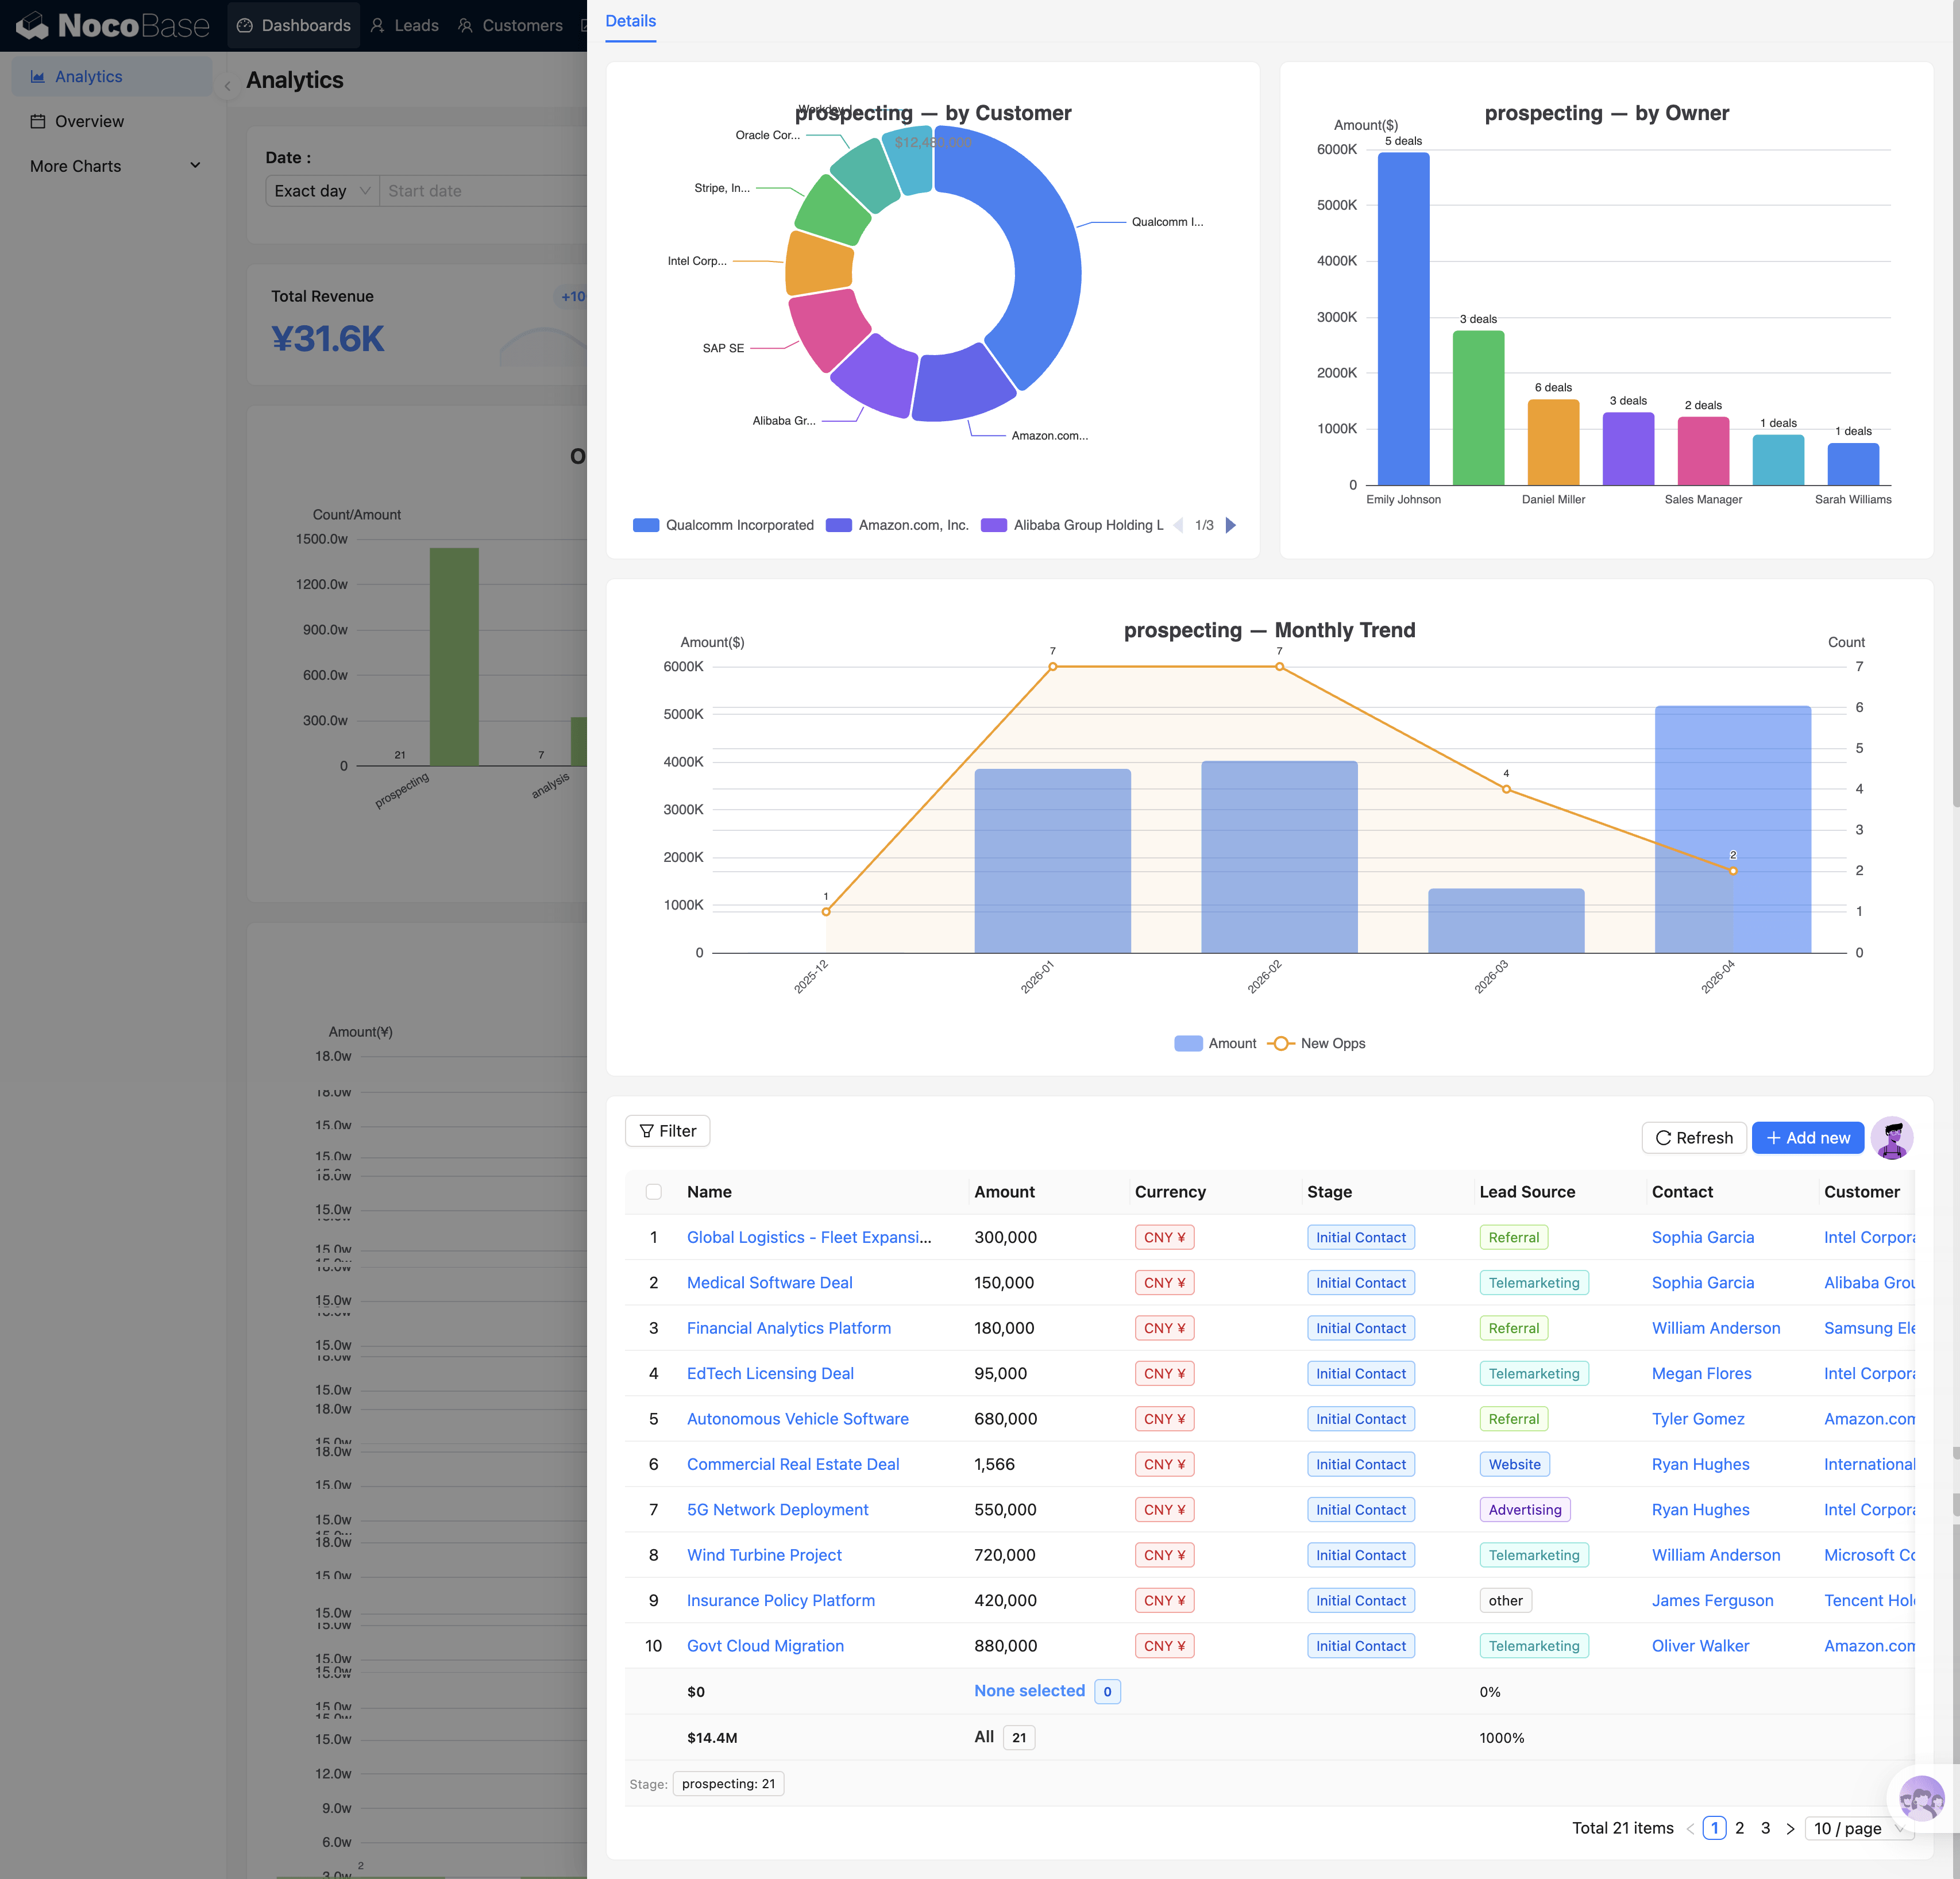Toggle the select-all header checkbox
The width and height of the screenshot is (1960, 1879).
tap(654, 1192)
